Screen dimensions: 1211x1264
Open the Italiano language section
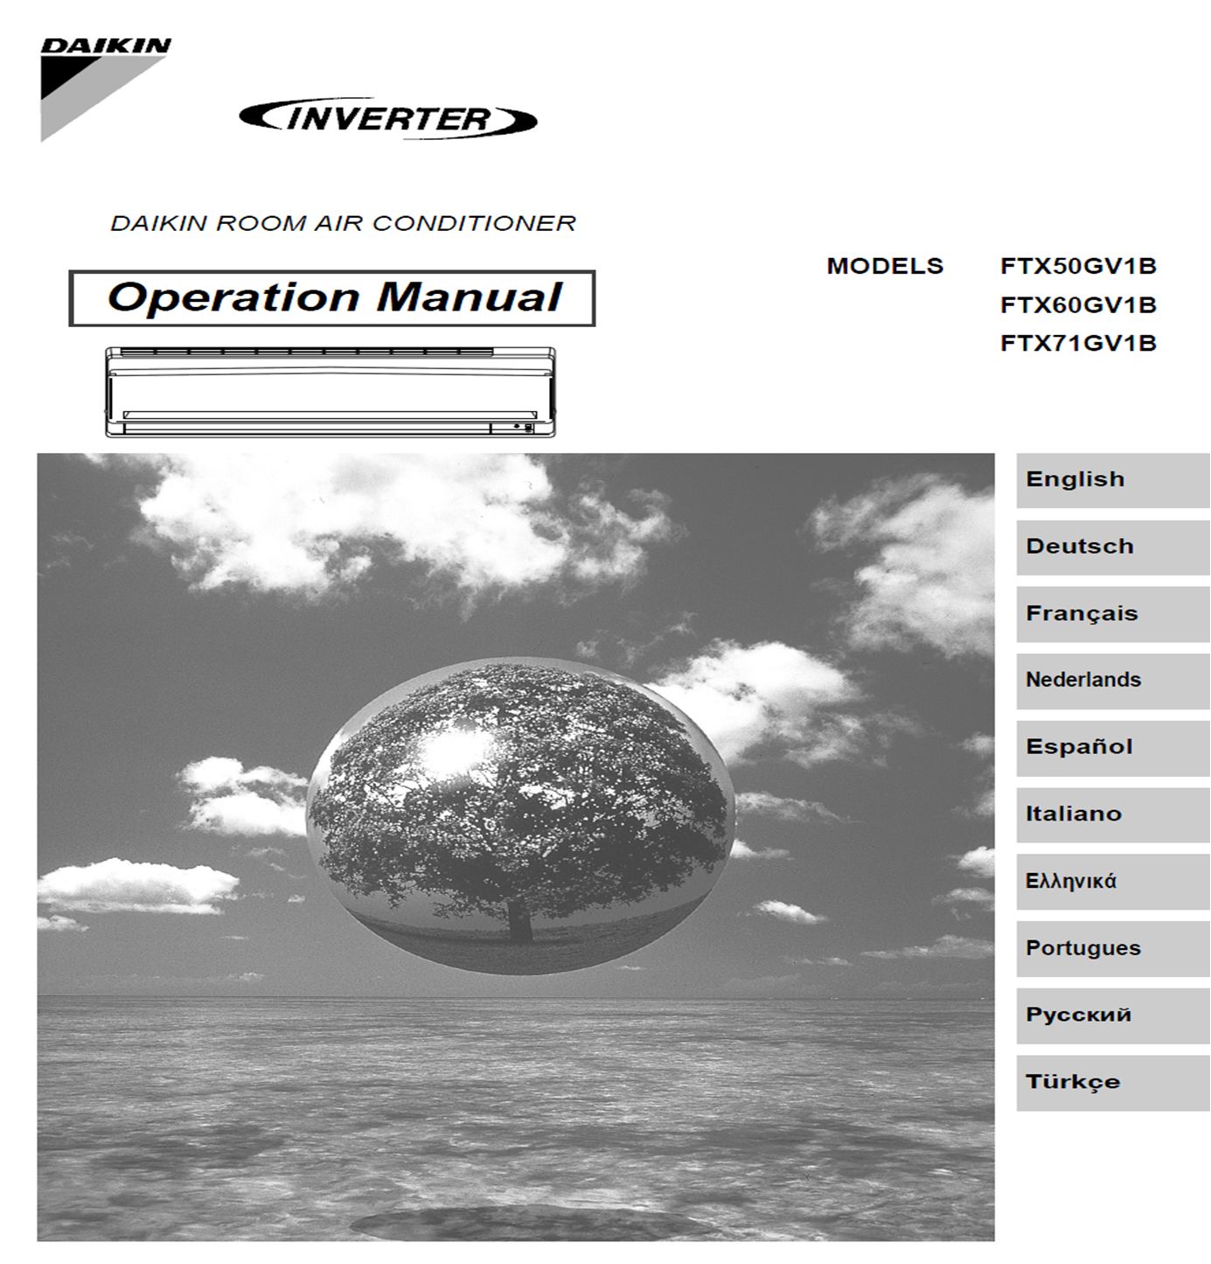[1111, 814]
